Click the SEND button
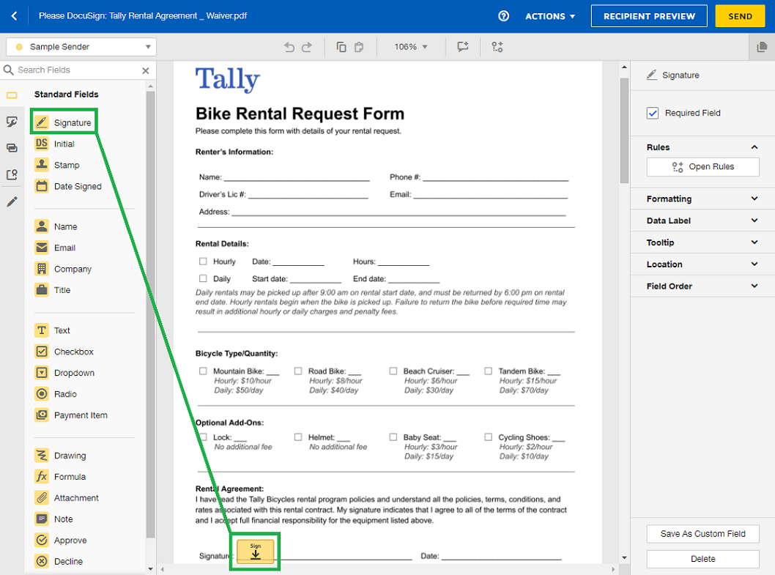775x575 pixels. coord(740,15)
